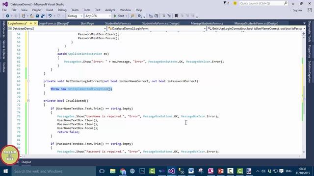The width and height of the screenshot is (314, 176).
Task: Expand the dropdown arrow beside Start
Action: (126, 16)
